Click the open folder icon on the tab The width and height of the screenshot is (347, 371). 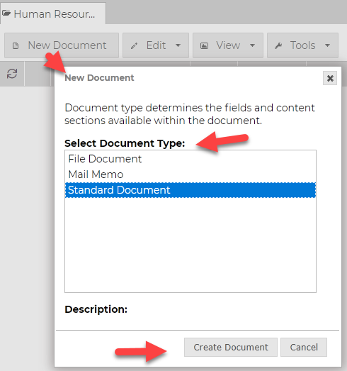[6, 13]
